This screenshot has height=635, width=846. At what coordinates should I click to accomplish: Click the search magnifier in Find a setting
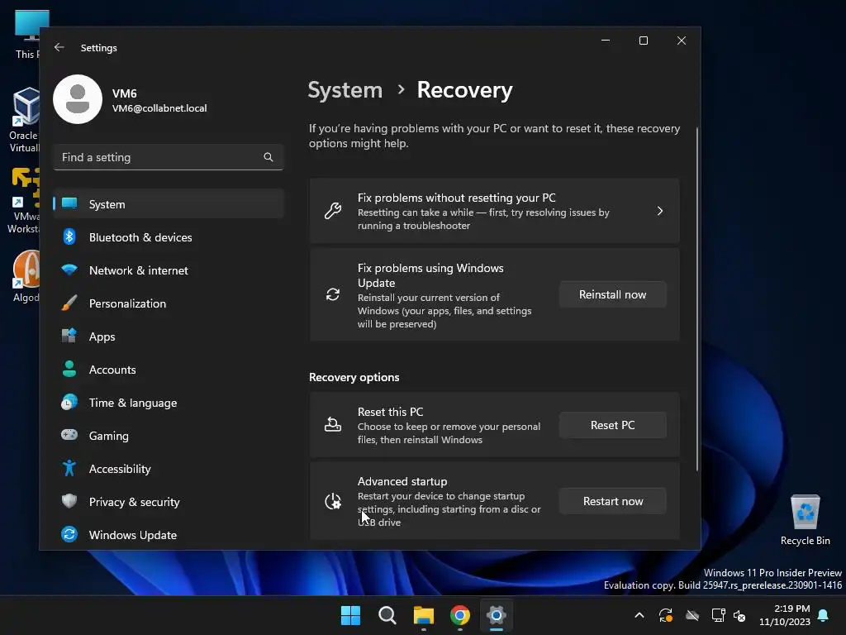coord(269,157)
